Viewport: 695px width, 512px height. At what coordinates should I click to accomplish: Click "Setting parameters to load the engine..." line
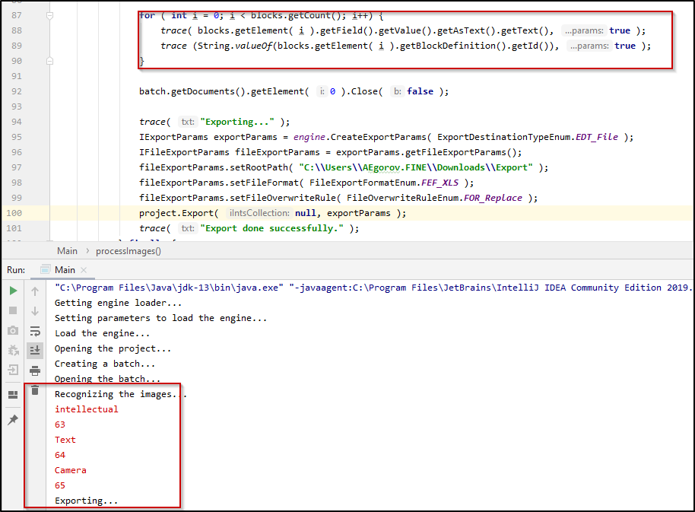160,318
